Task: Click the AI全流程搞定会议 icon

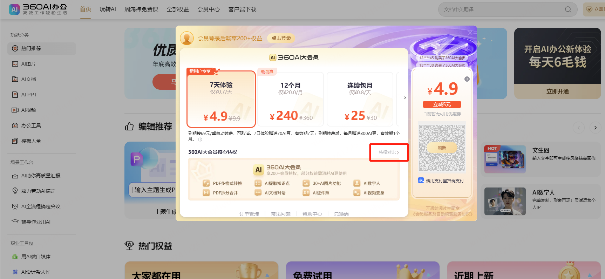Action: 15,206
